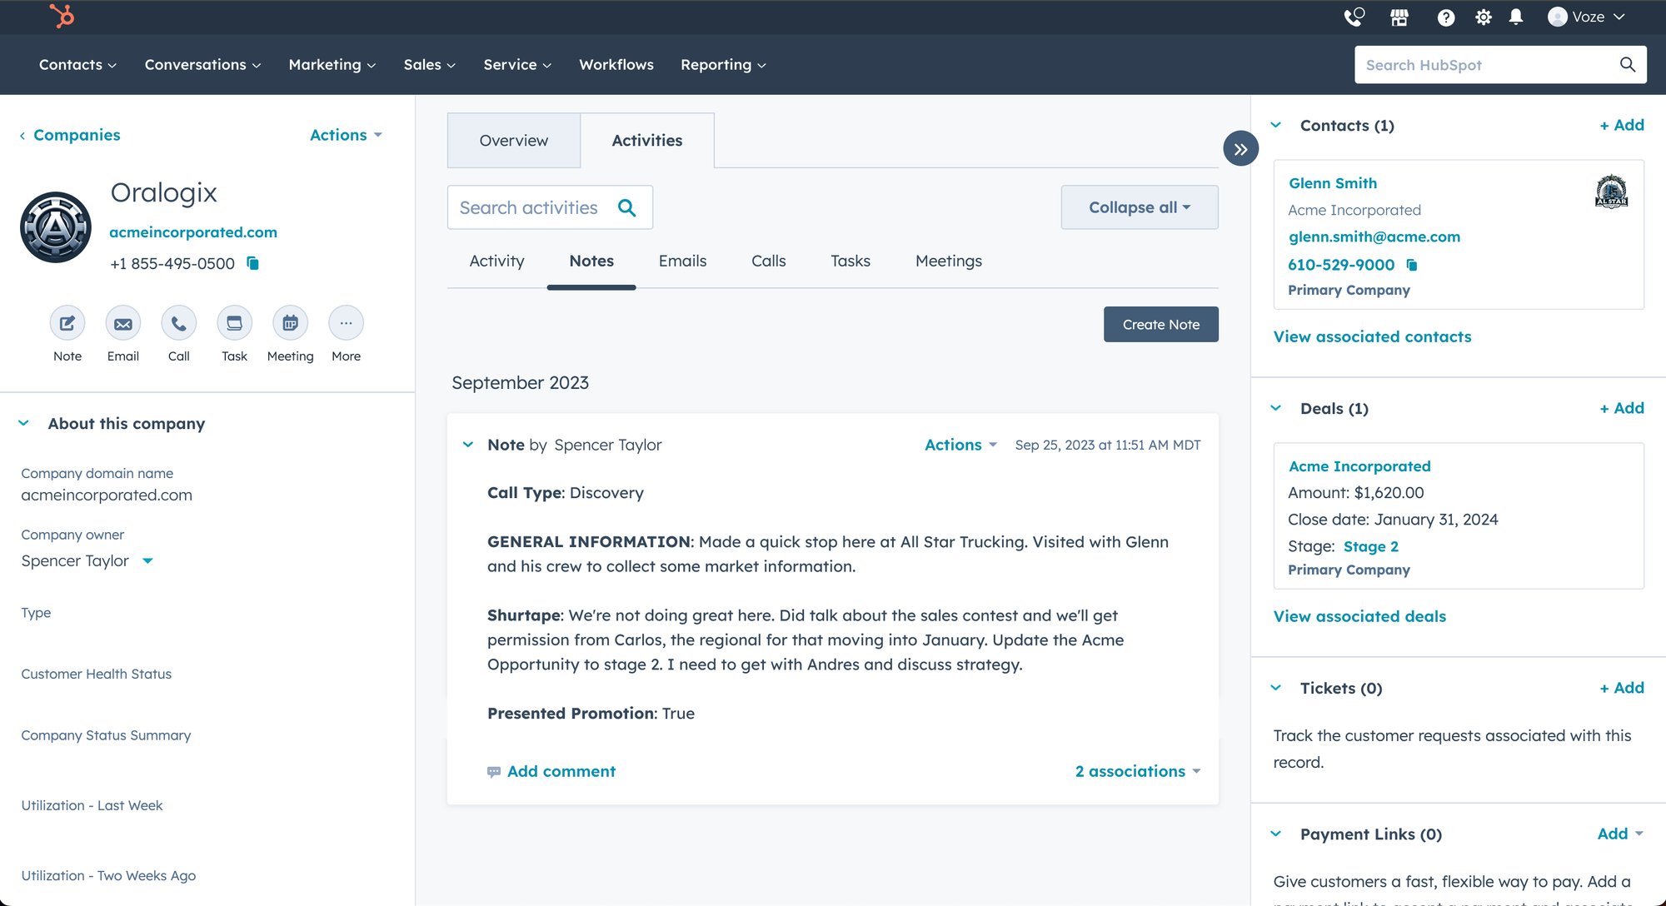Open the 2 associations dropdown
This screenshot has width=1666, height=906.
coord(1138,771)
